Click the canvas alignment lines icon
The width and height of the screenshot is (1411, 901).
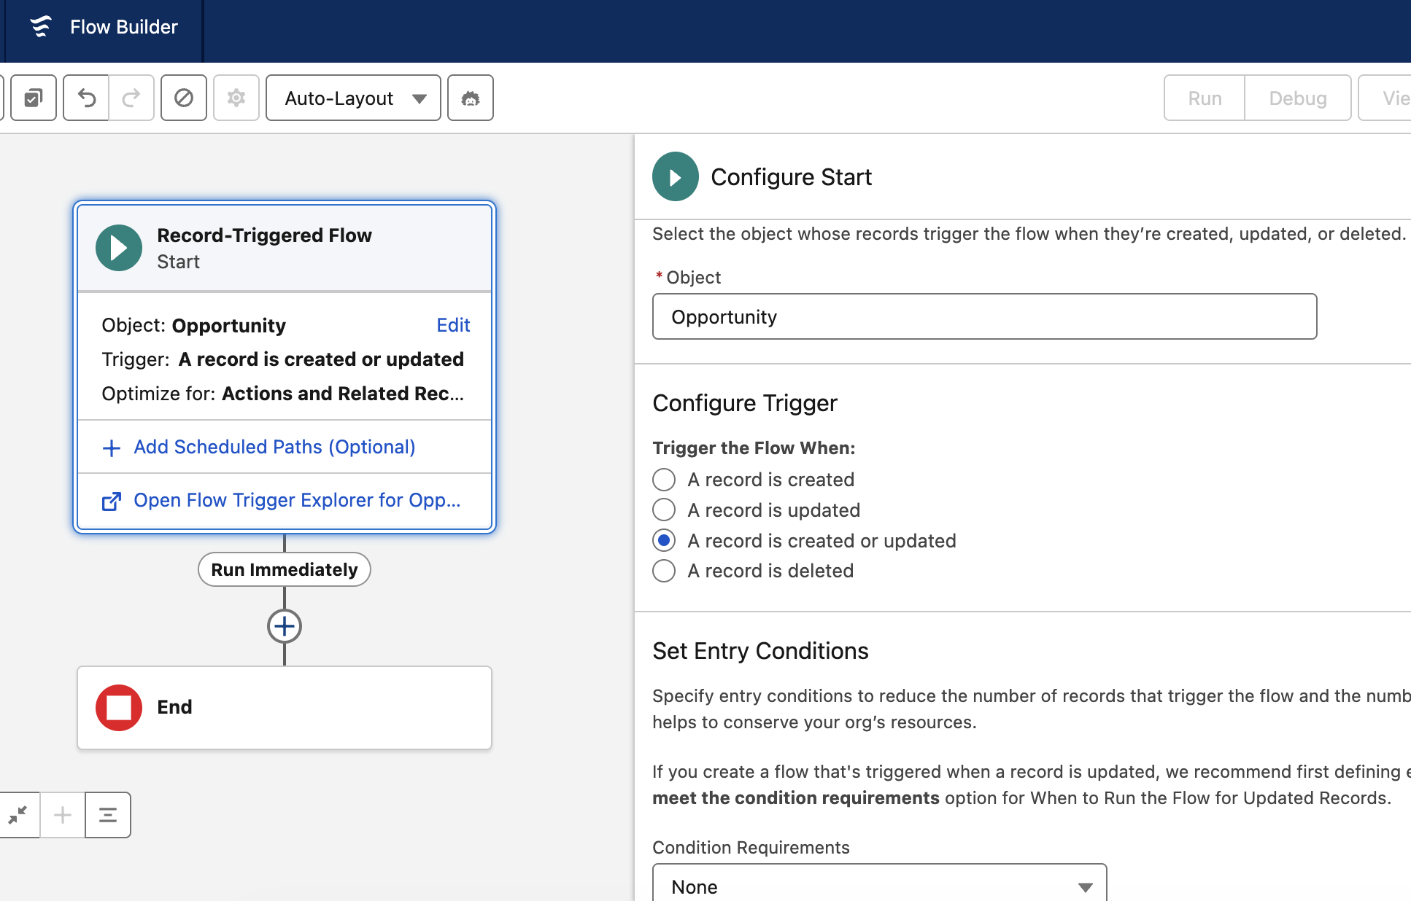[x=108, y=815]
